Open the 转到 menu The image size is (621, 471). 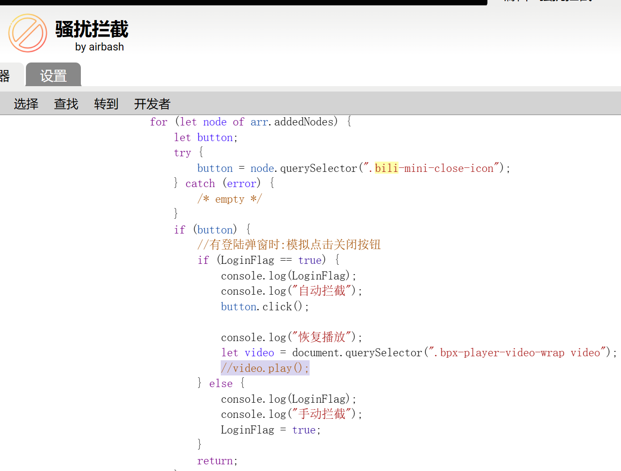[106, 104]
